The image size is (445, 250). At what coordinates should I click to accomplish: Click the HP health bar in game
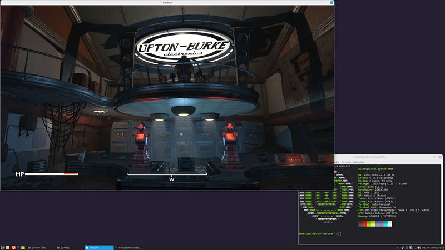pos(51,174)
